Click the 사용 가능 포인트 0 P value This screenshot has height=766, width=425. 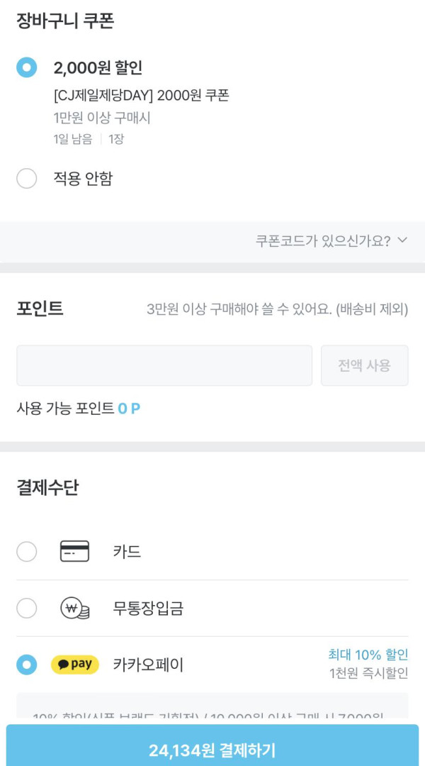(x=129, y=409)
